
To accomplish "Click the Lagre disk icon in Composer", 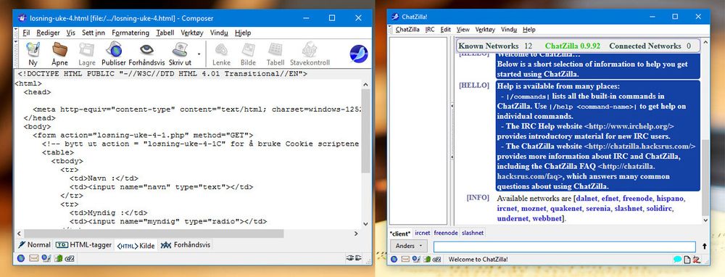I will tap(86, 49).
